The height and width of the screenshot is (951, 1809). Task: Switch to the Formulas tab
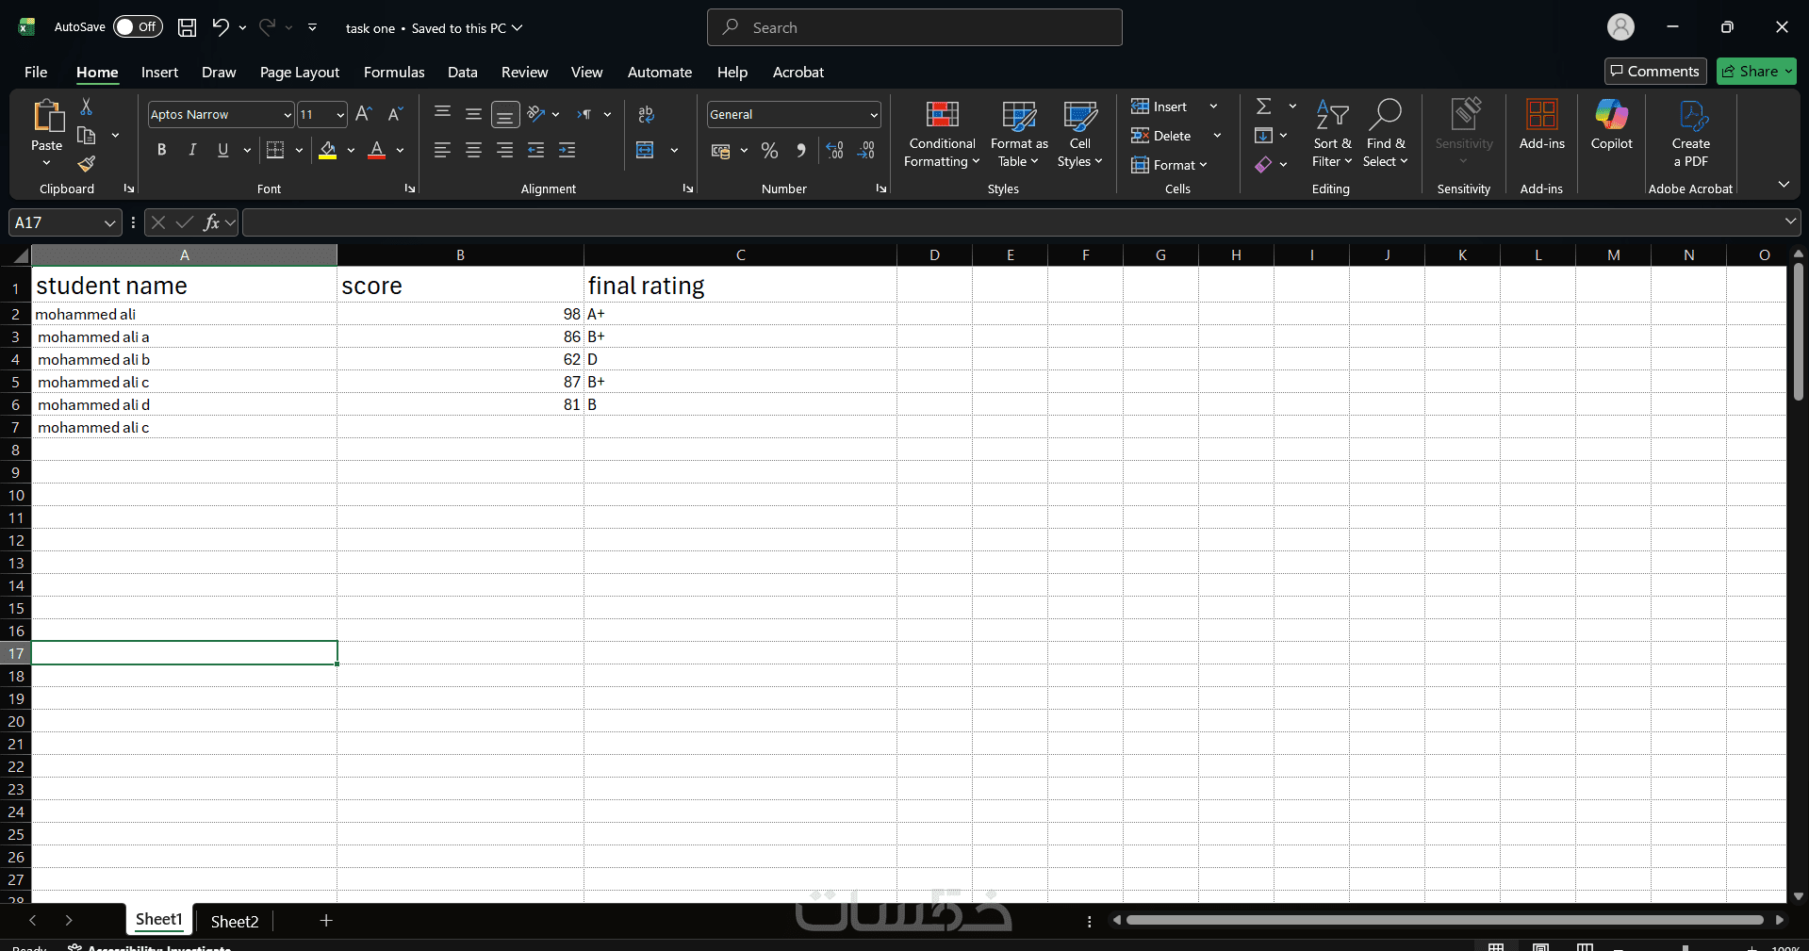coord(394,72)
